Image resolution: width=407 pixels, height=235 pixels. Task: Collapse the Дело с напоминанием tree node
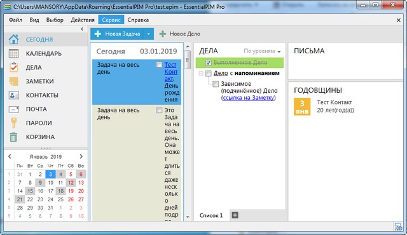pyautogui.click(x=201, y=73)
